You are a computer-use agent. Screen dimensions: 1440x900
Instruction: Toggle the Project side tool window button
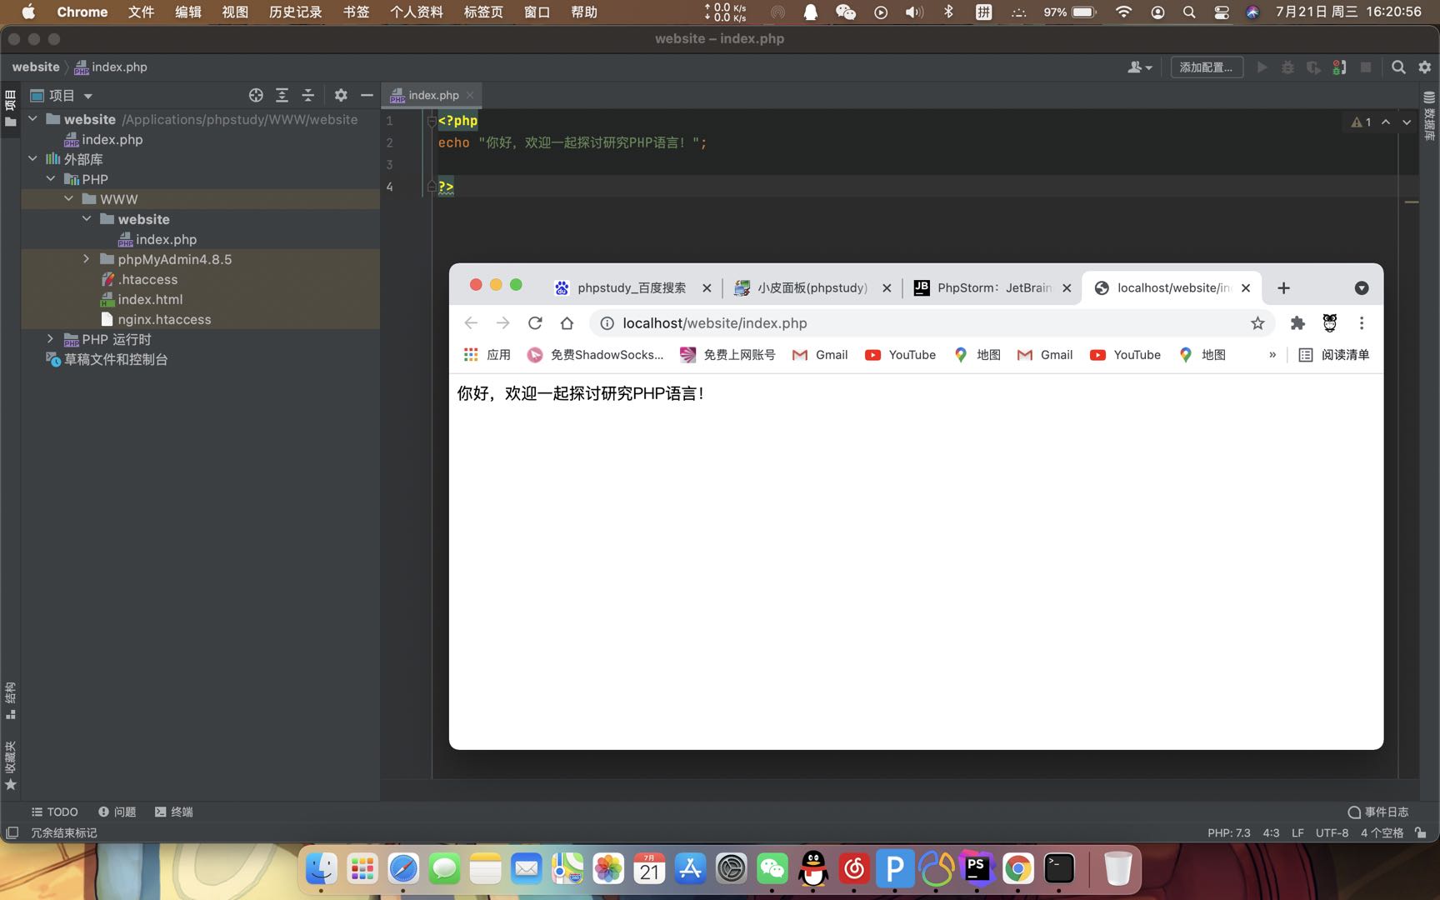click(x=11, y=108)
